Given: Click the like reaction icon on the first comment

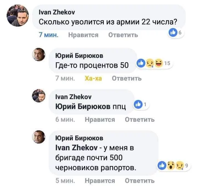Looking at the screenshot, I should pos(172,33).
